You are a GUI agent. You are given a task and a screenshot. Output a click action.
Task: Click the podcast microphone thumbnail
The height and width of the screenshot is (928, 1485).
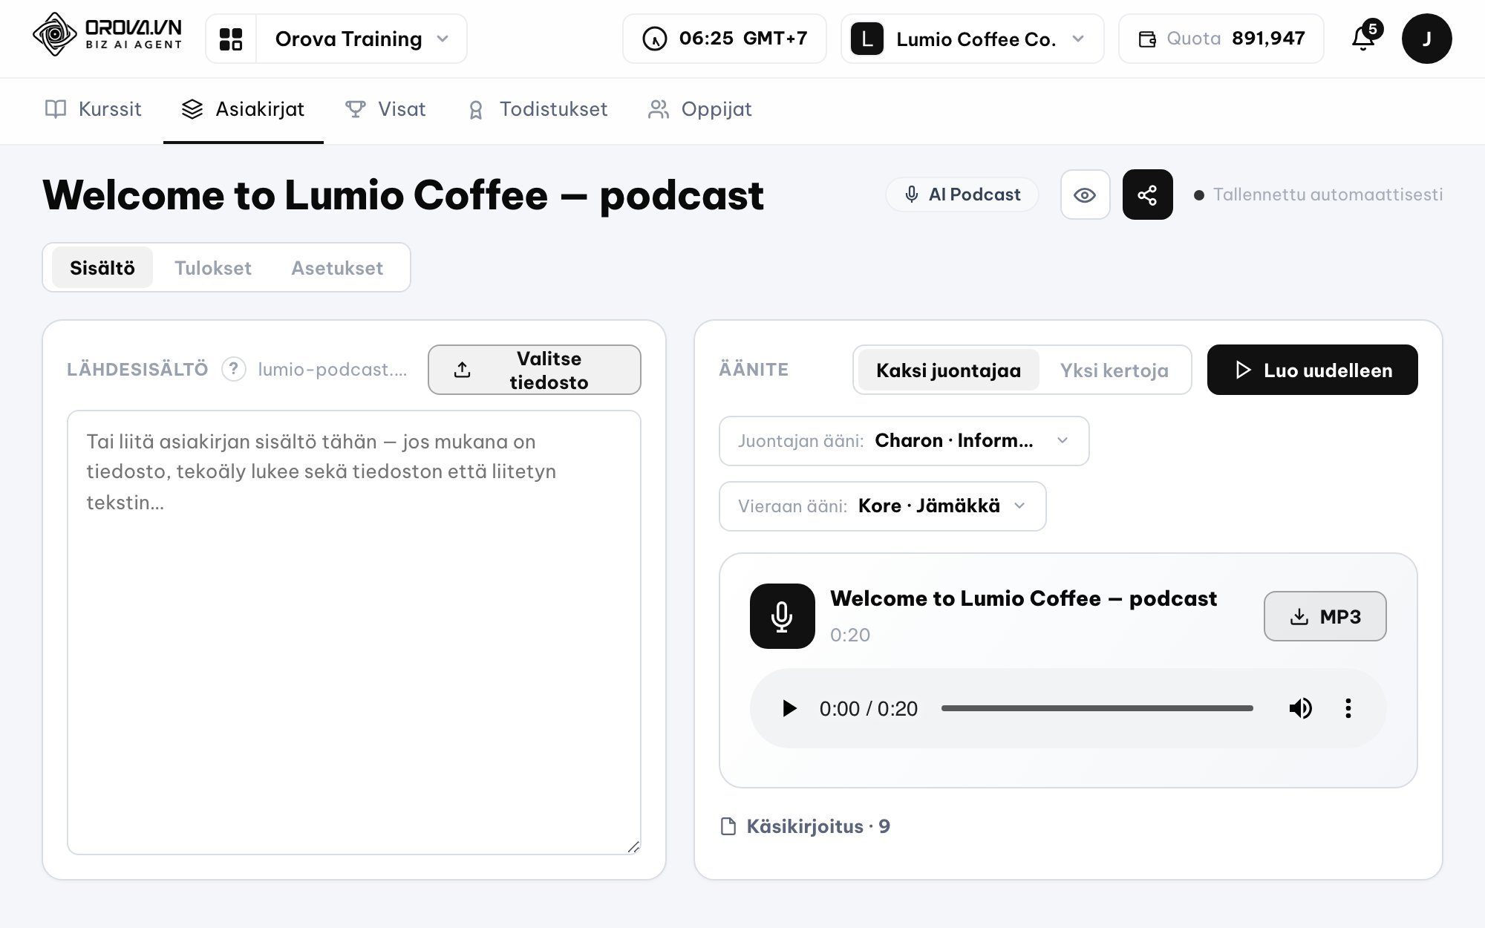(782, 616)
